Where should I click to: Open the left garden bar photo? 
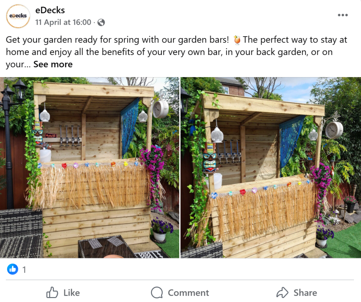tap(90, 168)
